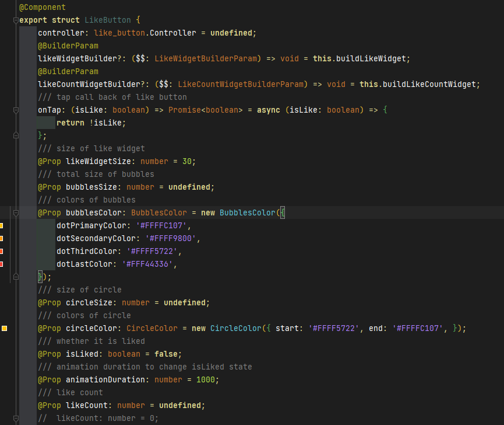
Task: Open color picker for dotThirdColor swatch
Action: click(1, 252)
